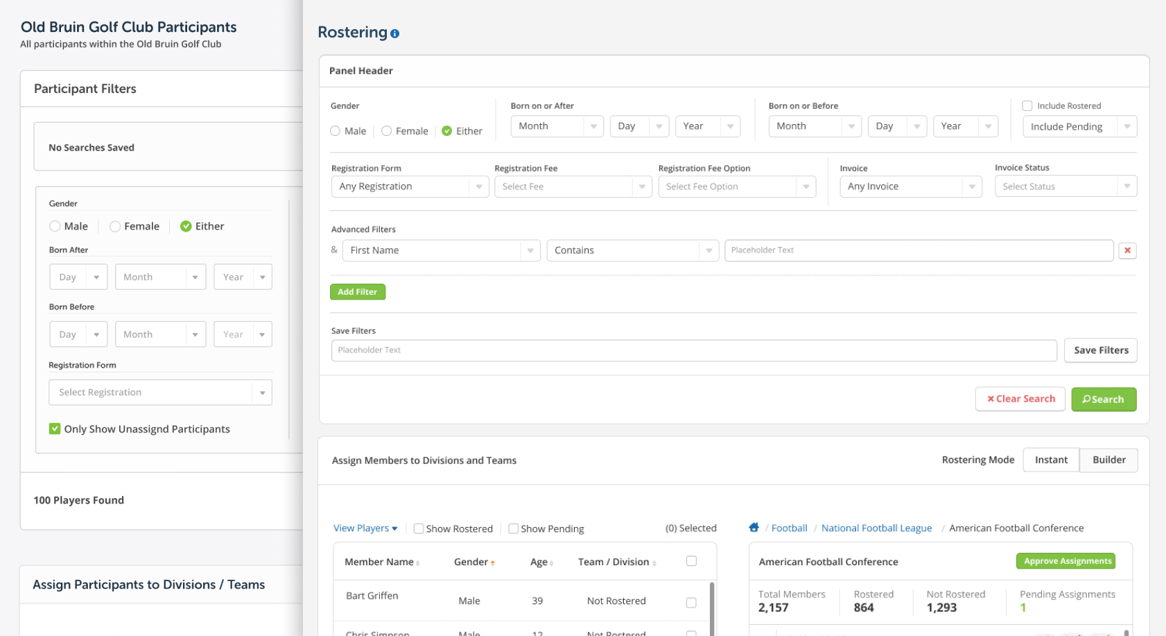Sort by Gender column sort icon
The height and width of the screenshot is (636, 1166).
[x=493, y=563]
